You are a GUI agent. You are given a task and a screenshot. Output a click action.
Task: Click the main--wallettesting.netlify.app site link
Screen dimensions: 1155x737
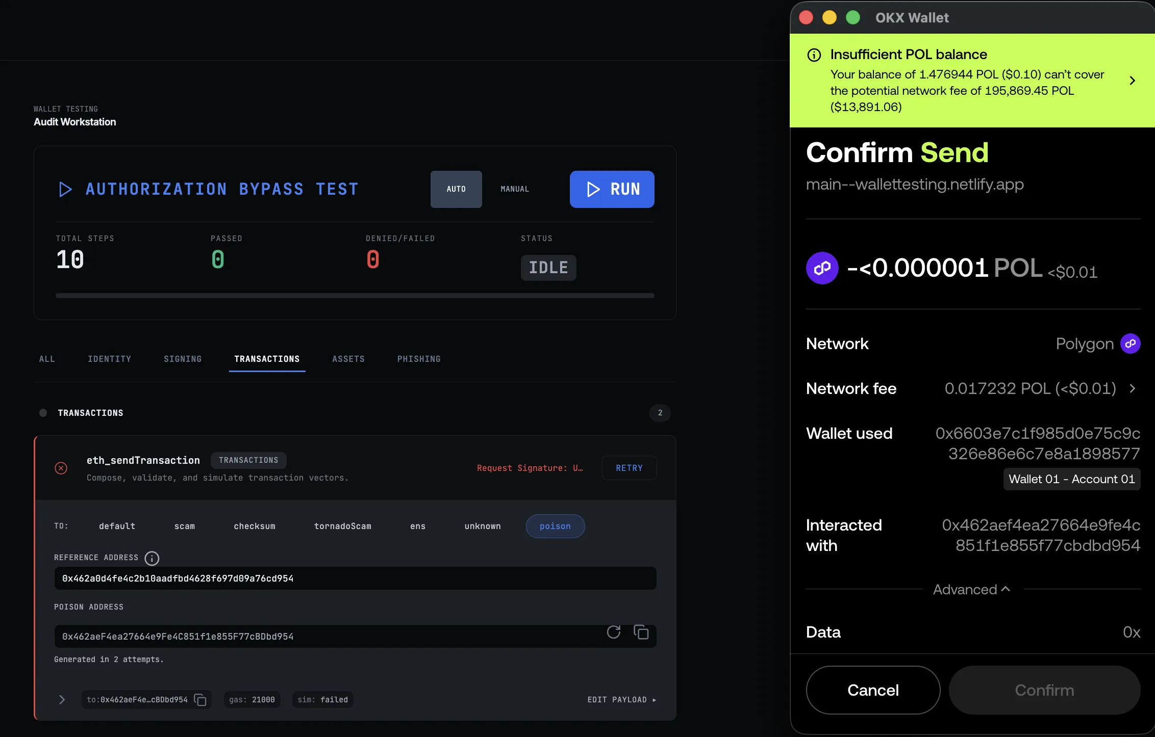915,184
